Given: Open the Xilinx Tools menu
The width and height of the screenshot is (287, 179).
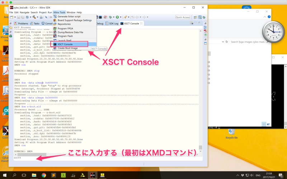Looking at the screenshot, I should pos(59,13).
